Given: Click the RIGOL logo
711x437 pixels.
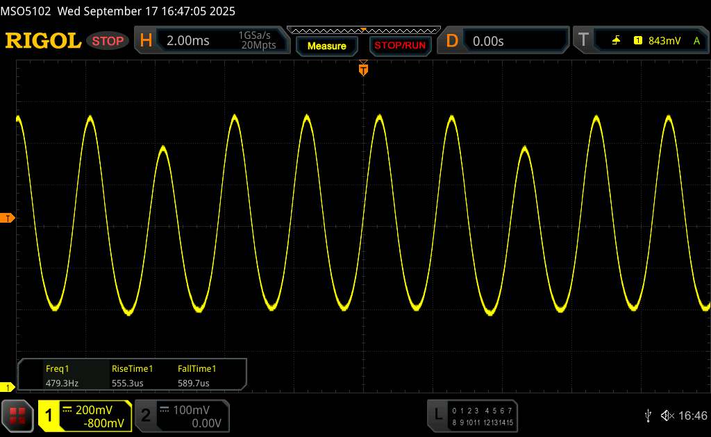Looking at the screenshot, I should click(43, 41).
